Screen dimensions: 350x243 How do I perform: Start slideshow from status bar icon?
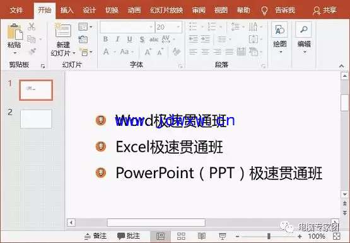pyautogui.click(x=223, y=236)
